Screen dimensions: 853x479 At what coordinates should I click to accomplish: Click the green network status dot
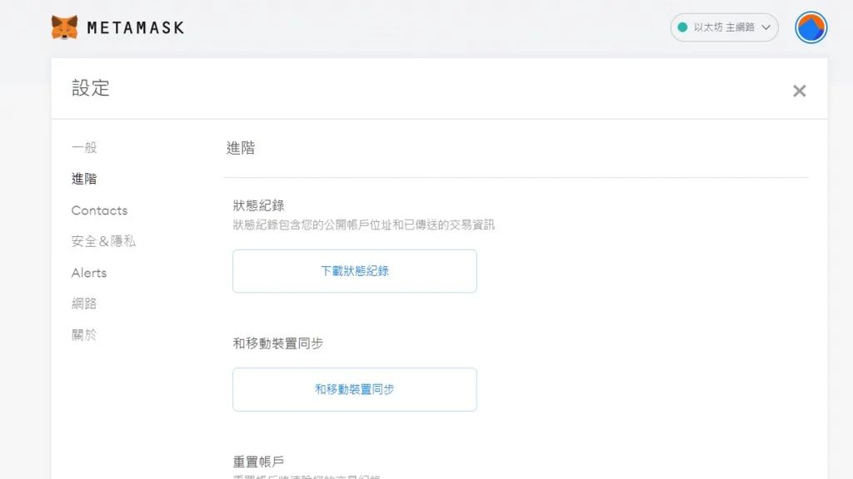pos(682,27)
